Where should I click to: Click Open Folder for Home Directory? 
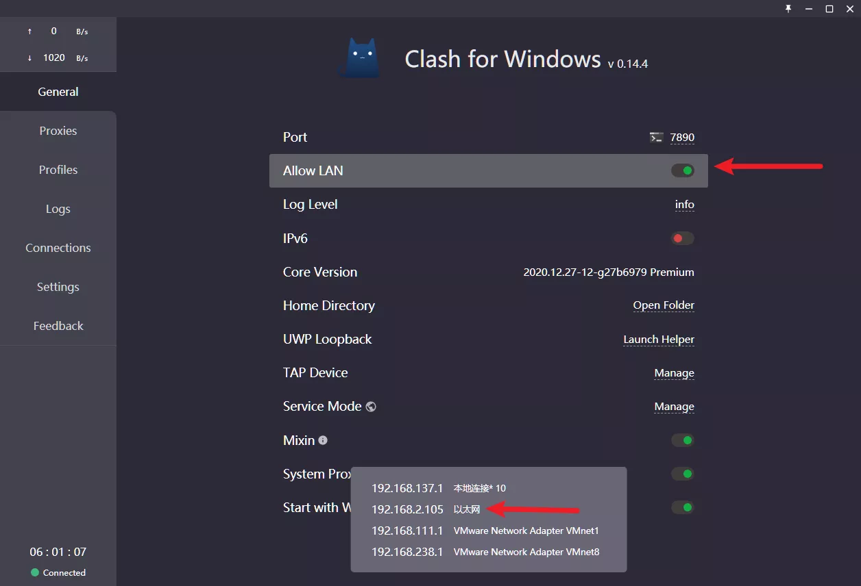coord(663,305)
